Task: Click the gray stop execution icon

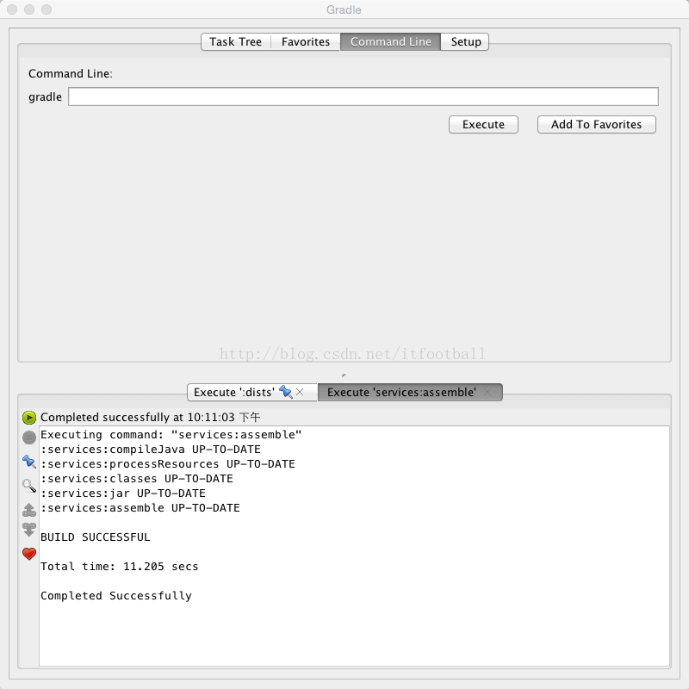Action: point(29,438)
